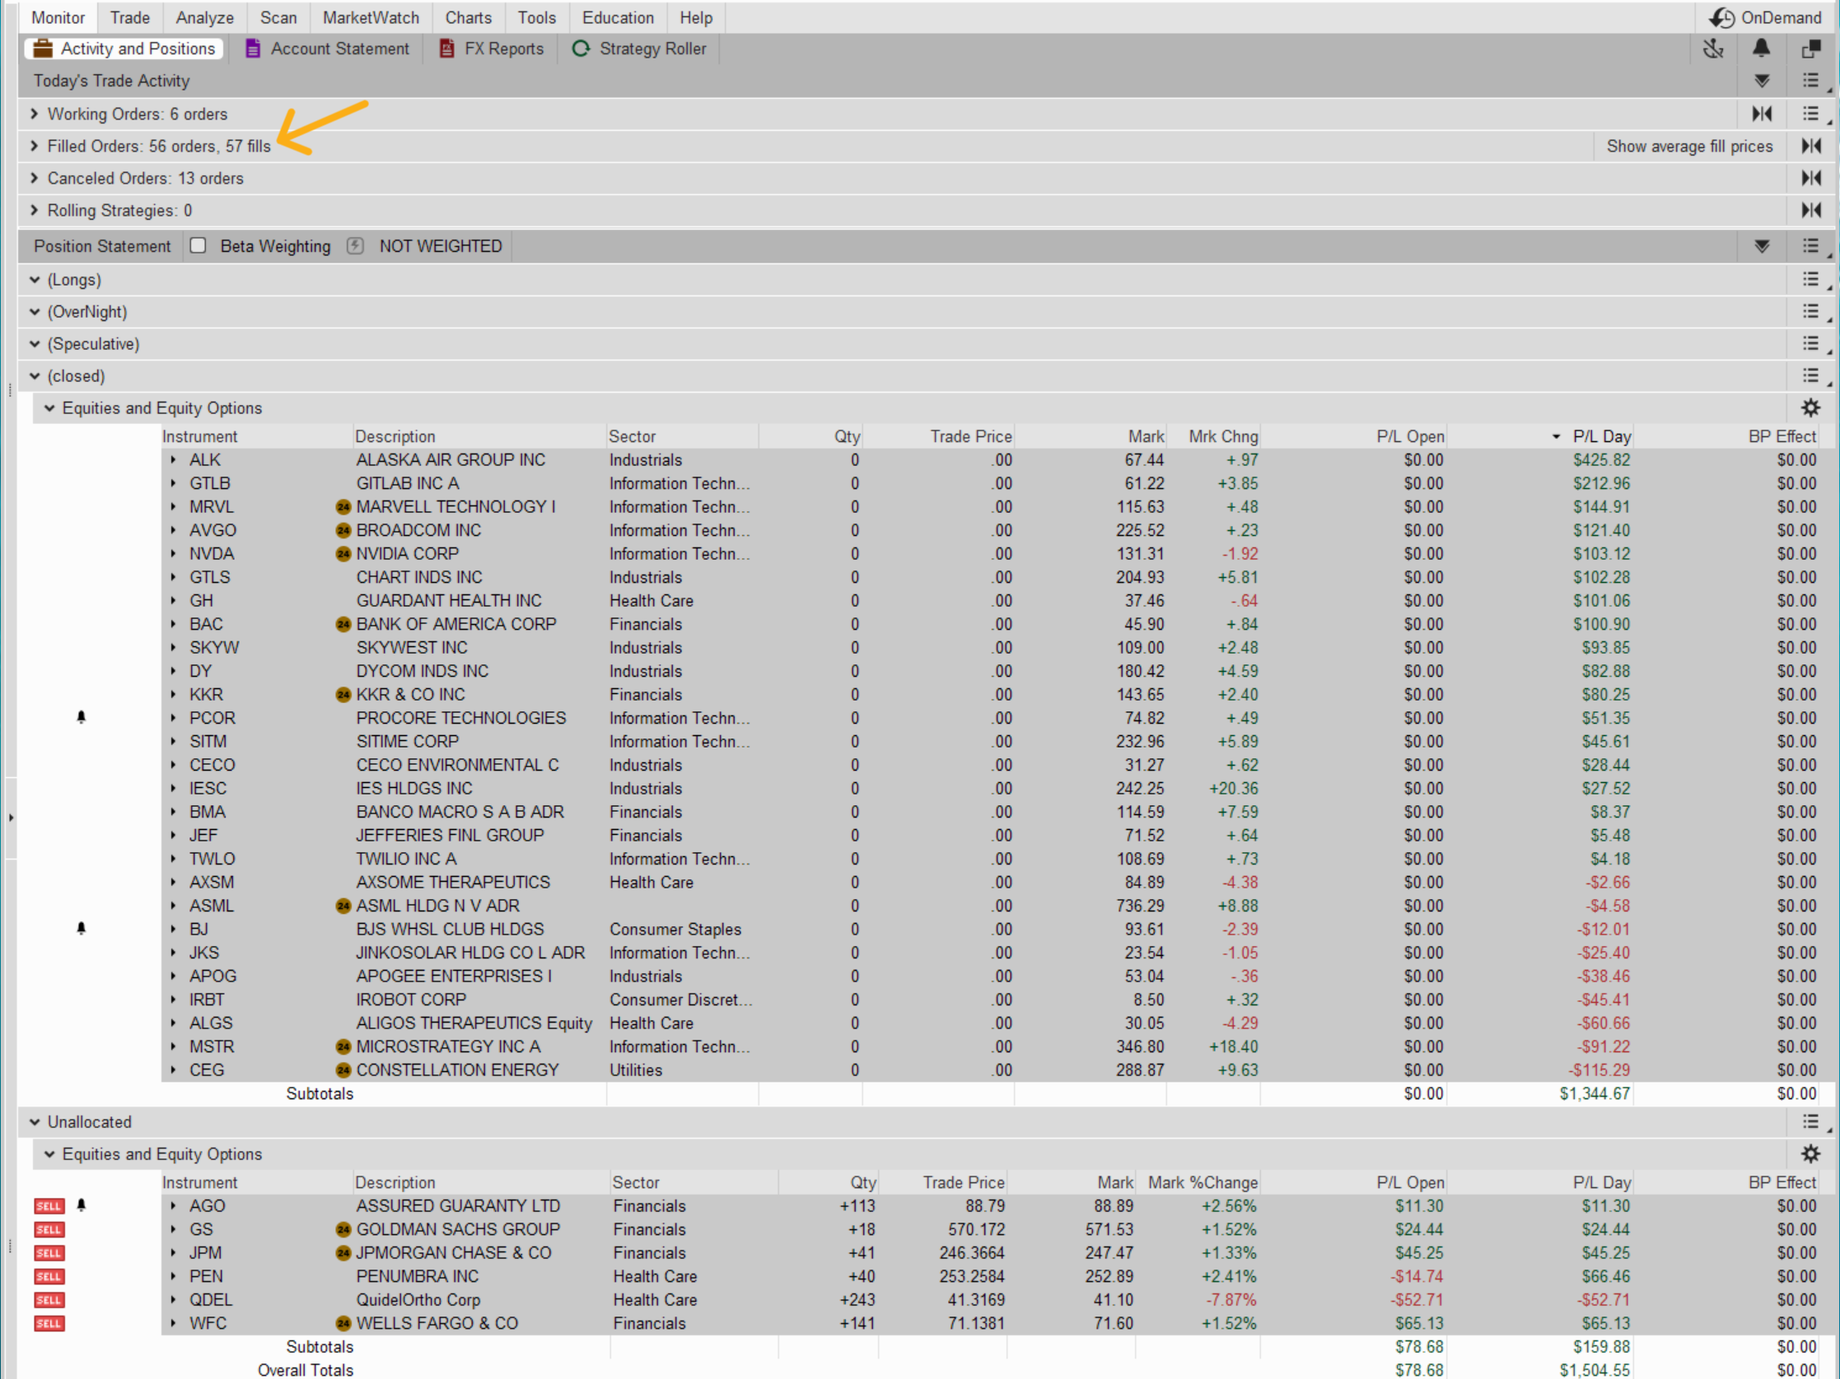1840x1379 pixels.
Task: Open the Analyze tab
Action: (204, 17)
